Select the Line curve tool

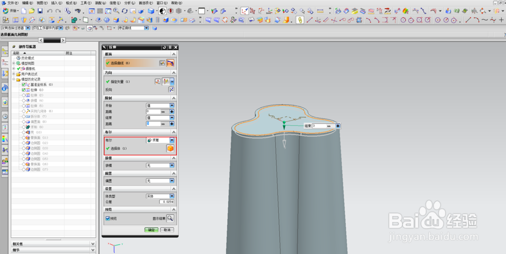tap(310, 20)
